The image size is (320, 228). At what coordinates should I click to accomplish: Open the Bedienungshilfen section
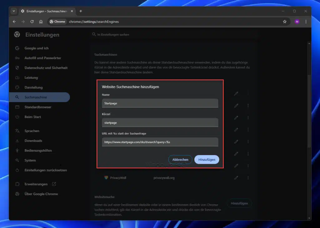pyautogui.click(x=38, y=150)
